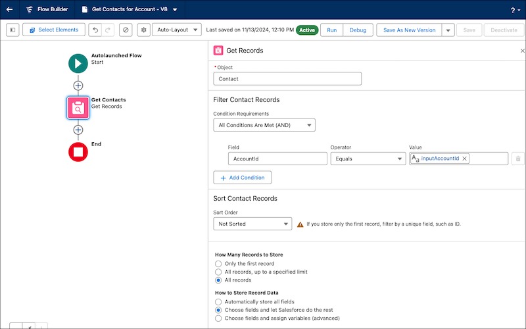Click the Deactivate button
The image size is (526, 329).
click(x=504, y=30)
